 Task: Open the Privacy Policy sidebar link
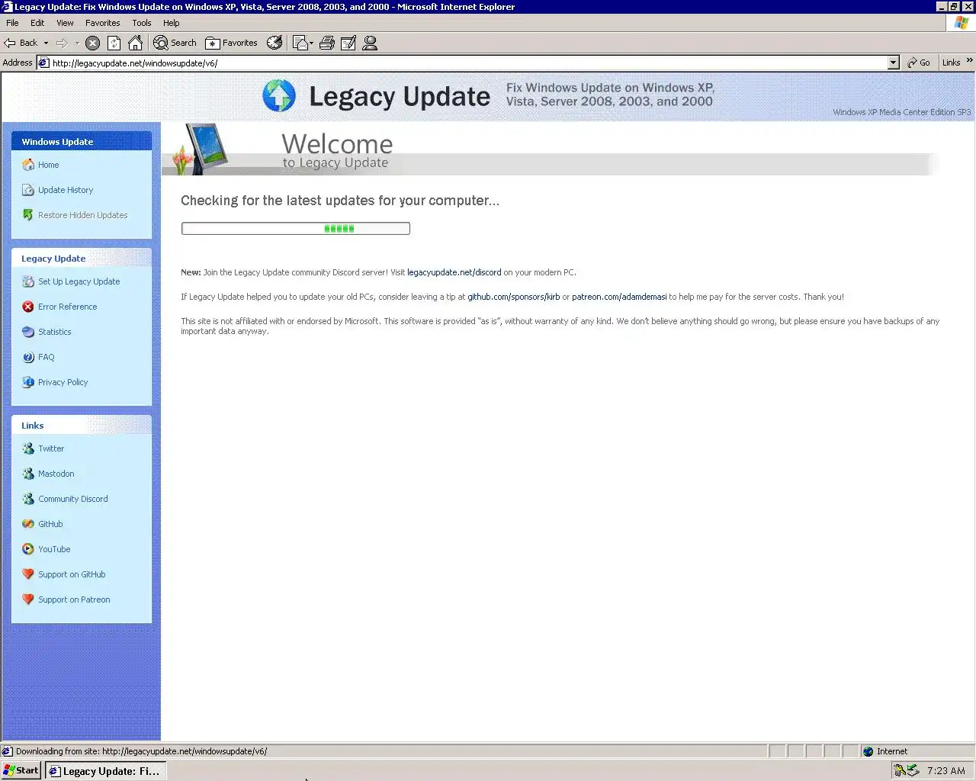[x=63, y=382]
